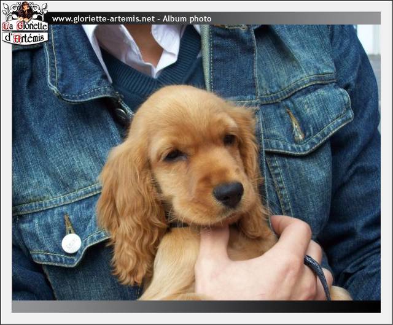The image size is (393, 325).
Task: Click the dark header bar right of the title
Action: click(295, 18)
